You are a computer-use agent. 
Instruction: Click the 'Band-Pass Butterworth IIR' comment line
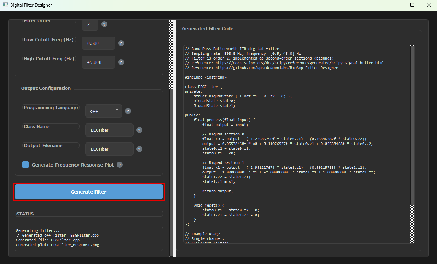point(232,49)
